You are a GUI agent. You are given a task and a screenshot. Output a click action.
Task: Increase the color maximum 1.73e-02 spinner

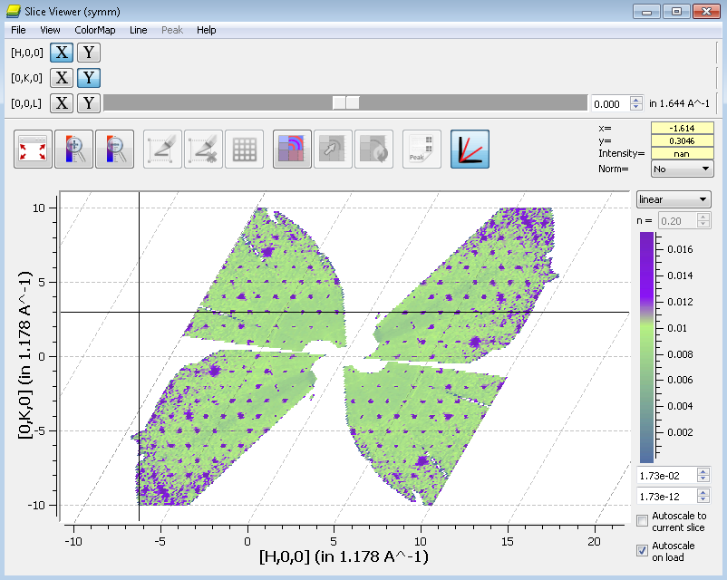703,471
